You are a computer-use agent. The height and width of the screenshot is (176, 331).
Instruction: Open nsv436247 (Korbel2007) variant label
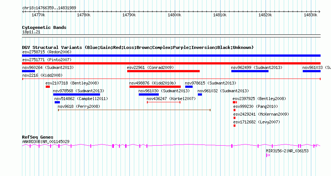171,99
